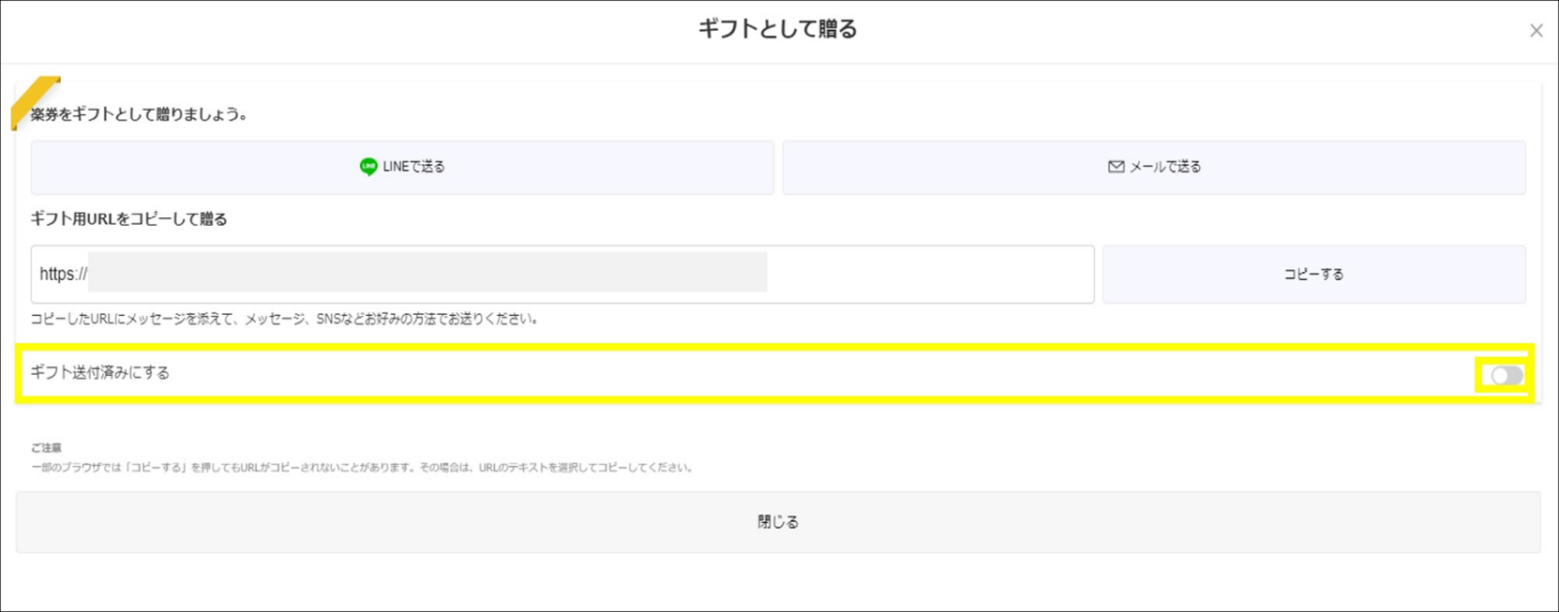Click the envelope icon next to メールで送る

click(1115, 167)
